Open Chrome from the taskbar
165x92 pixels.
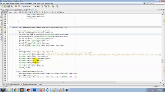(x=15, y=90)
